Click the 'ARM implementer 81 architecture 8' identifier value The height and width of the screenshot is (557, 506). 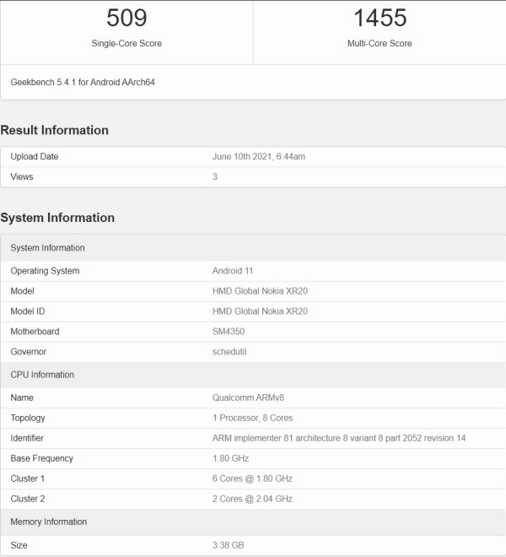coord(339,438)
